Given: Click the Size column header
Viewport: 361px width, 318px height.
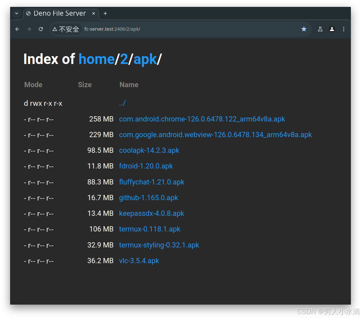Looking at the screenshot, I should (85, 85).
